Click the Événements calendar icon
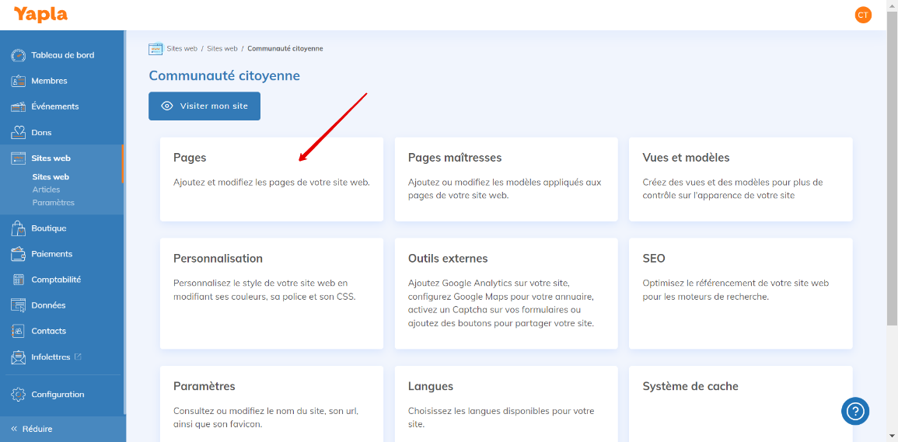 (x=19, y=106)
